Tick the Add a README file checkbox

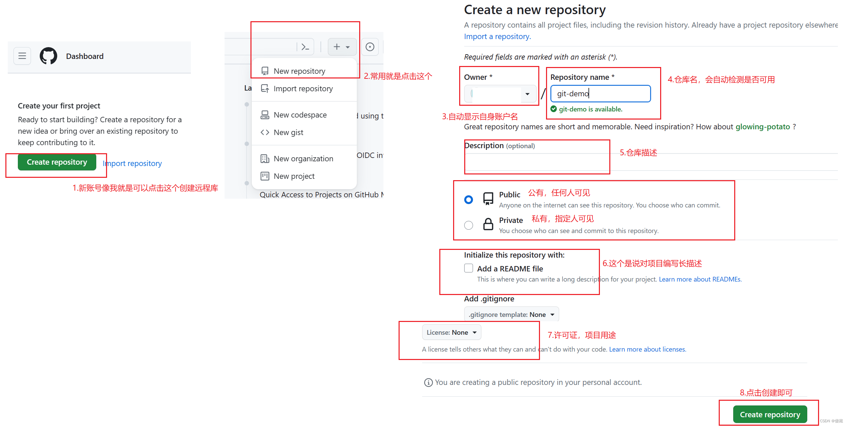click(x=469, y=268)
